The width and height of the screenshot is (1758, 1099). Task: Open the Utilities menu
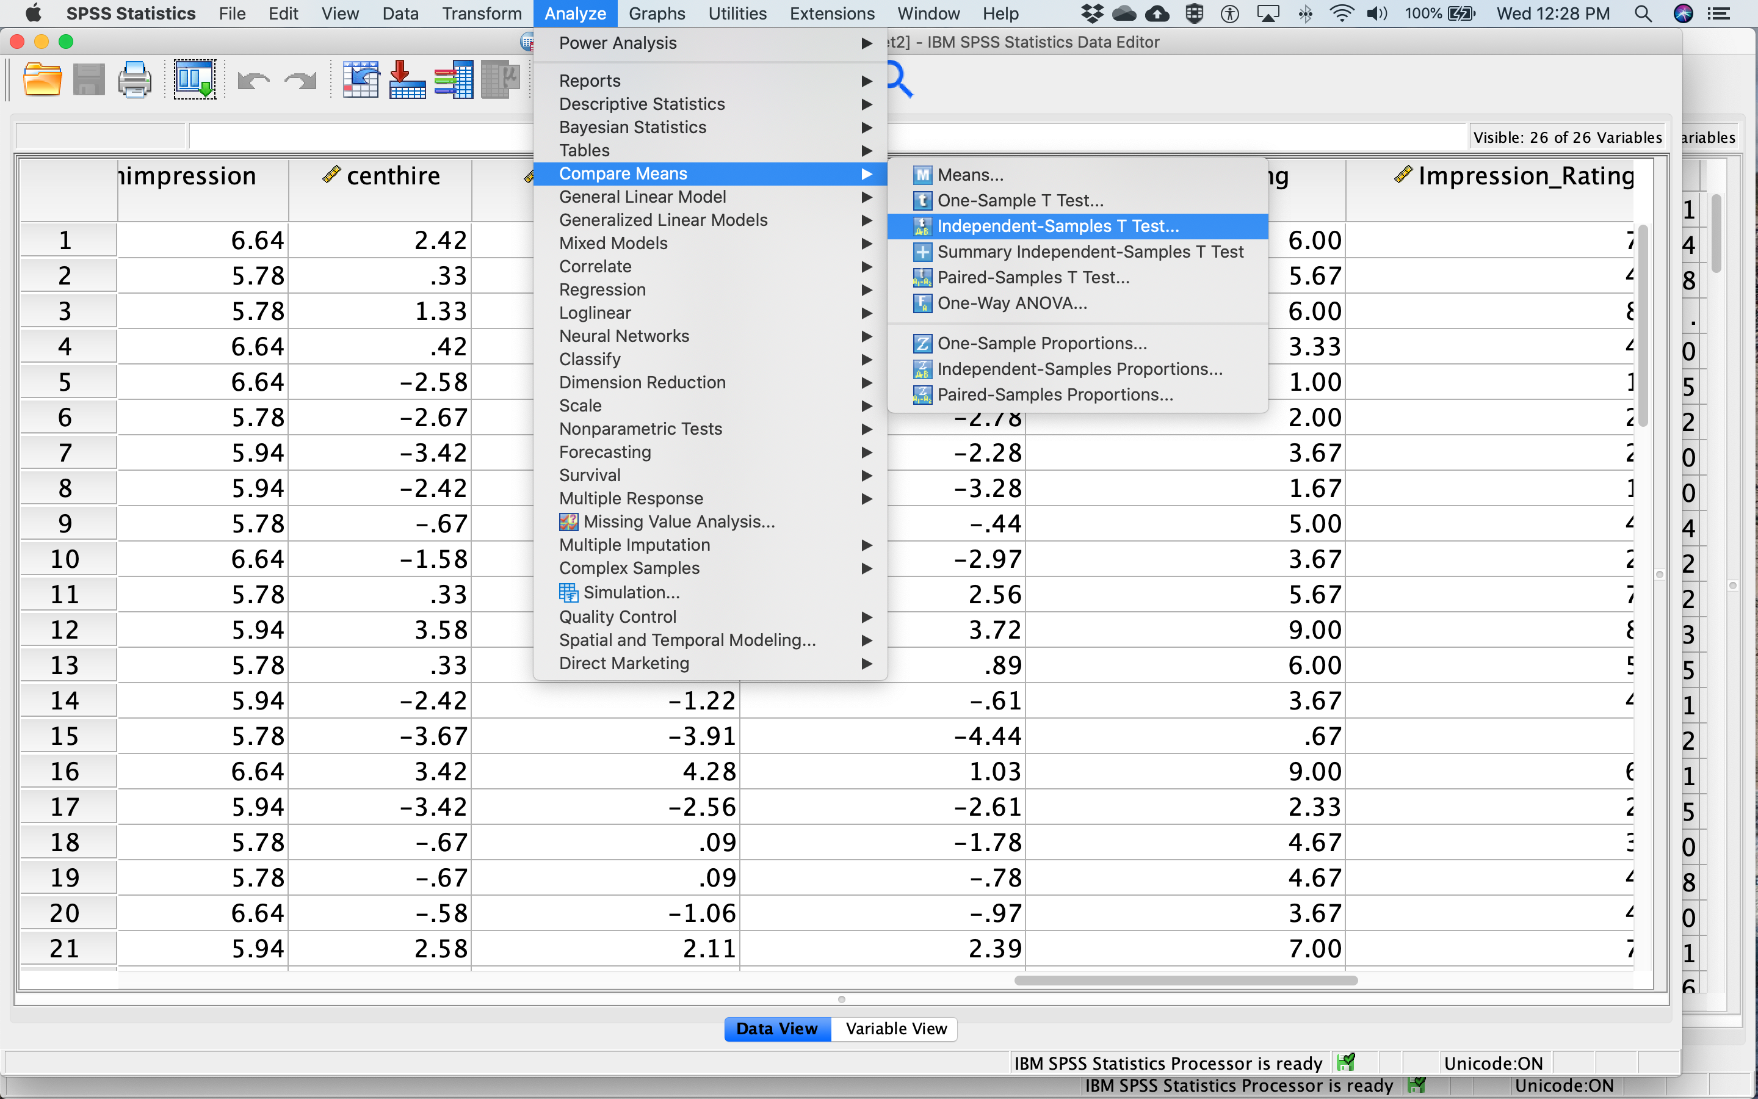click(737, 14)
